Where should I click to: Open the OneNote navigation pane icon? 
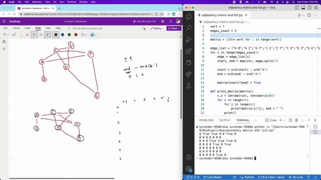click(4, 42)
